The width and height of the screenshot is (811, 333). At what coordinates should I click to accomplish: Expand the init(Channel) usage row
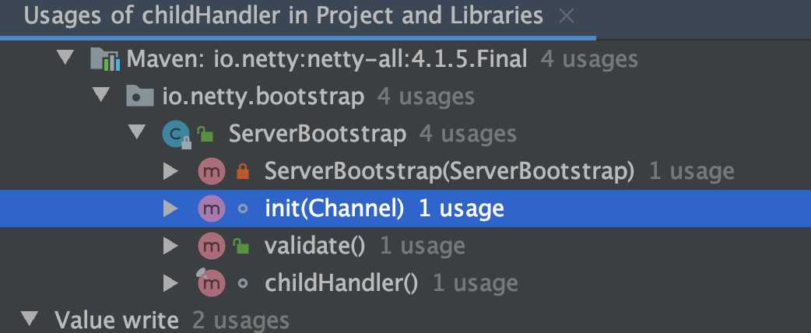pyautogui.click(x=170, y=209)
